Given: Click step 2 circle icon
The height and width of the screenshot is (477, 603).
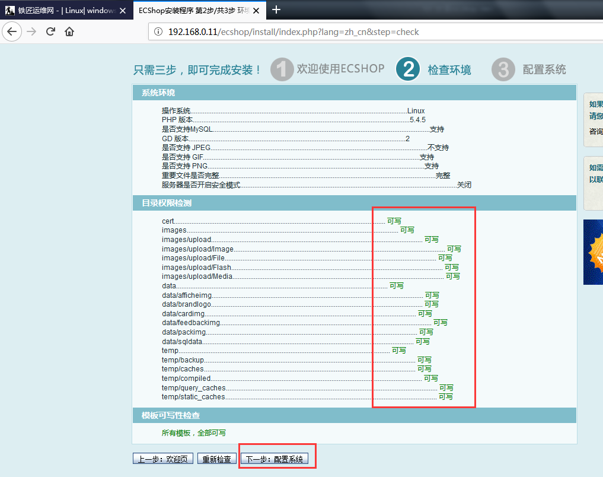Looking at the screenshot, I should click(408, 69).
